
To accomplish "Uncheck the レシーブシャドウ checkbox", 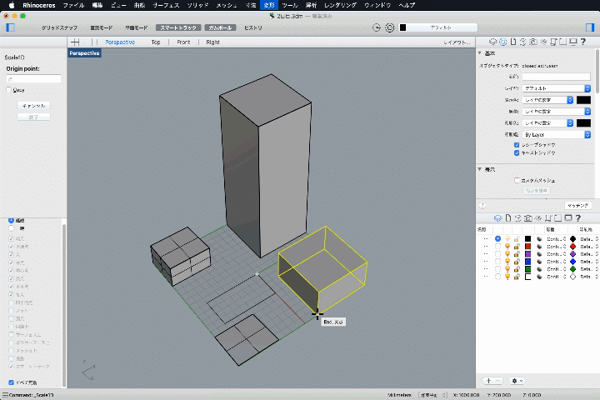I will 517,145.
